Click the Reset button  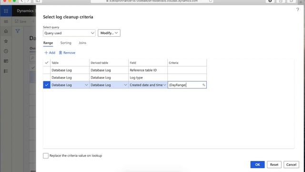click(274, 164)
